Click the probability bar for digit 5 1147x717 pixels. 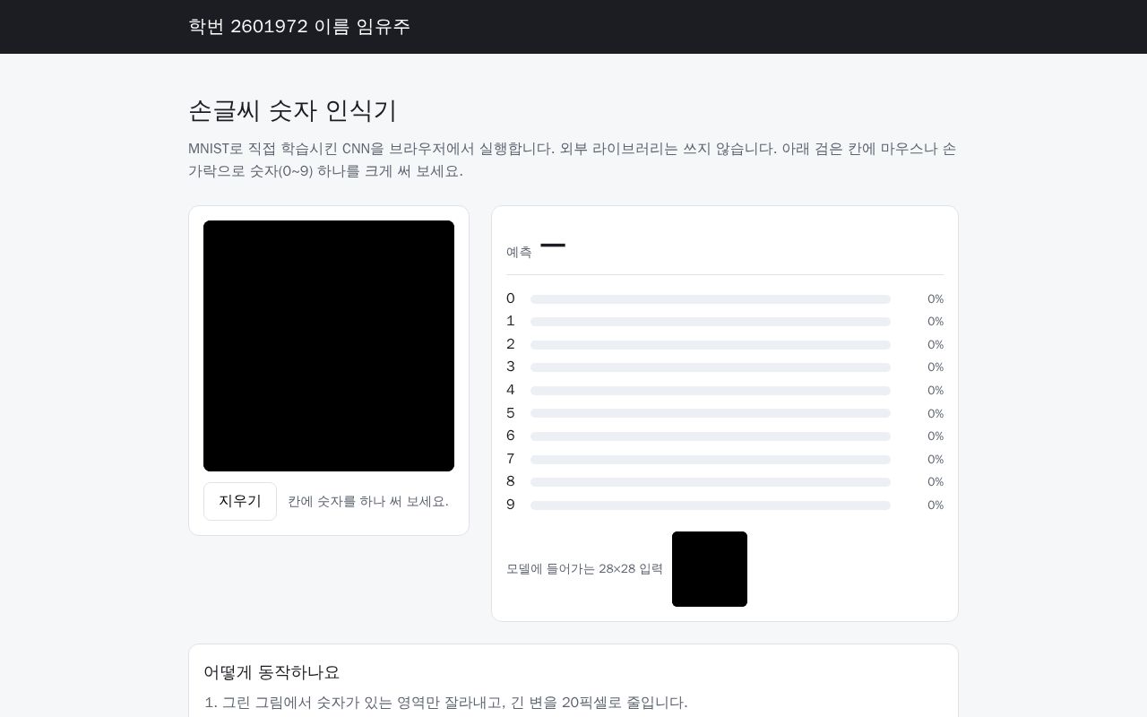pos(711,413)
